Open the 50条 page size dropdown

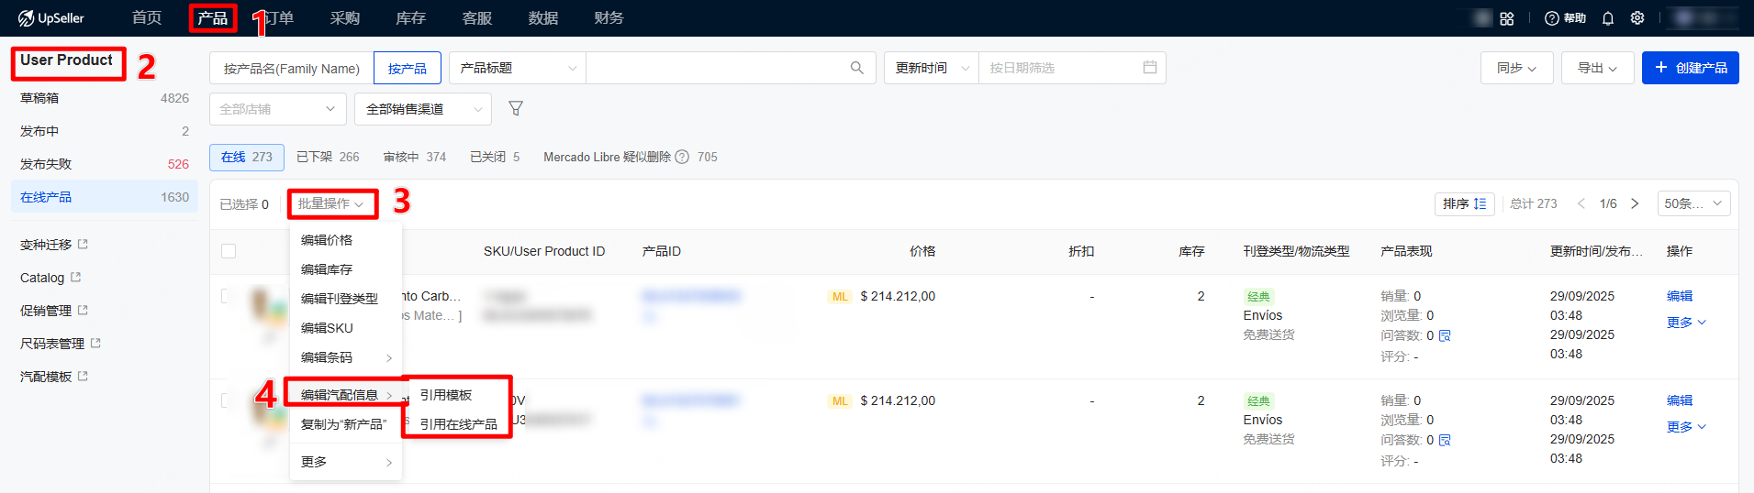pyautogui.click(x=1693, y=203)
